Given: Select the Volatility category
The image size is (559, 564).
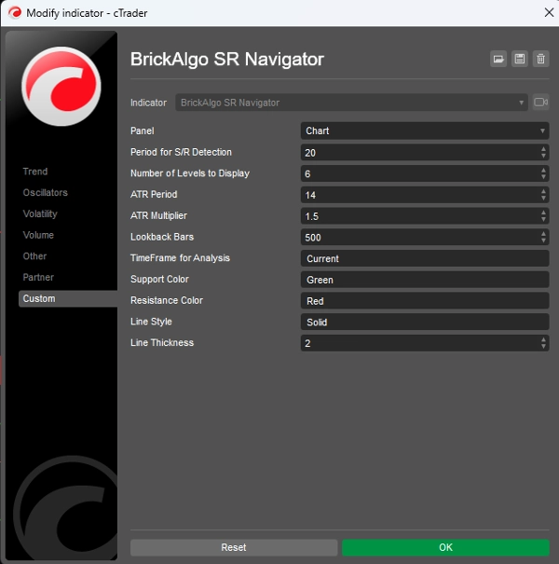Looking at the screenshot, I should (x=40, y=213).
